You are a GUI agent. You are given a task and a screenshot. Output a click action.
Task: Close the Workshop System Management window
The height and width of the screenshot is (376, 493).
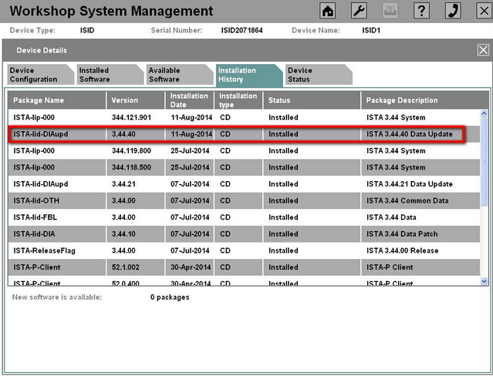[485, 11]
